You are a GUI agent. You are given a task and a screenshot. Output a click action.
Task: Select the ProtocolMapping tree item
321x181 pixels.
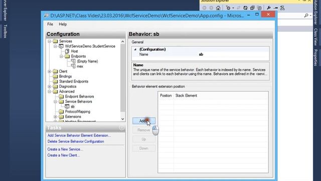[78, 112]
